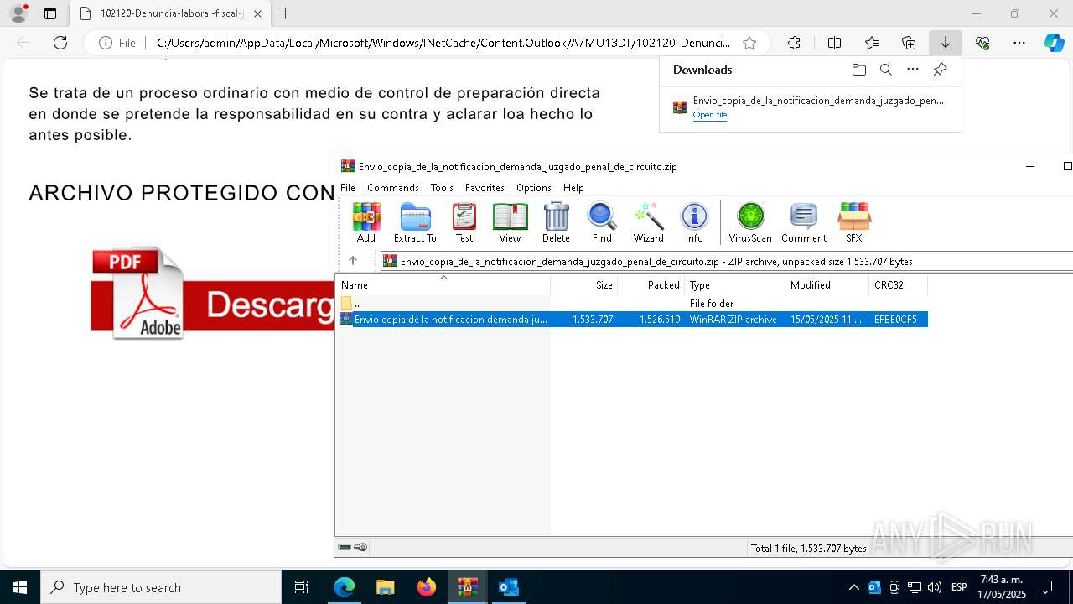Image resolution: width=1073 pixels, height=604 pixels.
Task: Sort files by the Size column header
Action: pos(584,285)
